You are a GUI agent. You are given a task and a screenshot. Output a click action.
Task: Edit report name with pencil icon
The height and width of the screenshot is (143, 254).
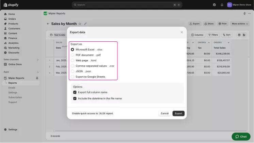click(85, 24)
